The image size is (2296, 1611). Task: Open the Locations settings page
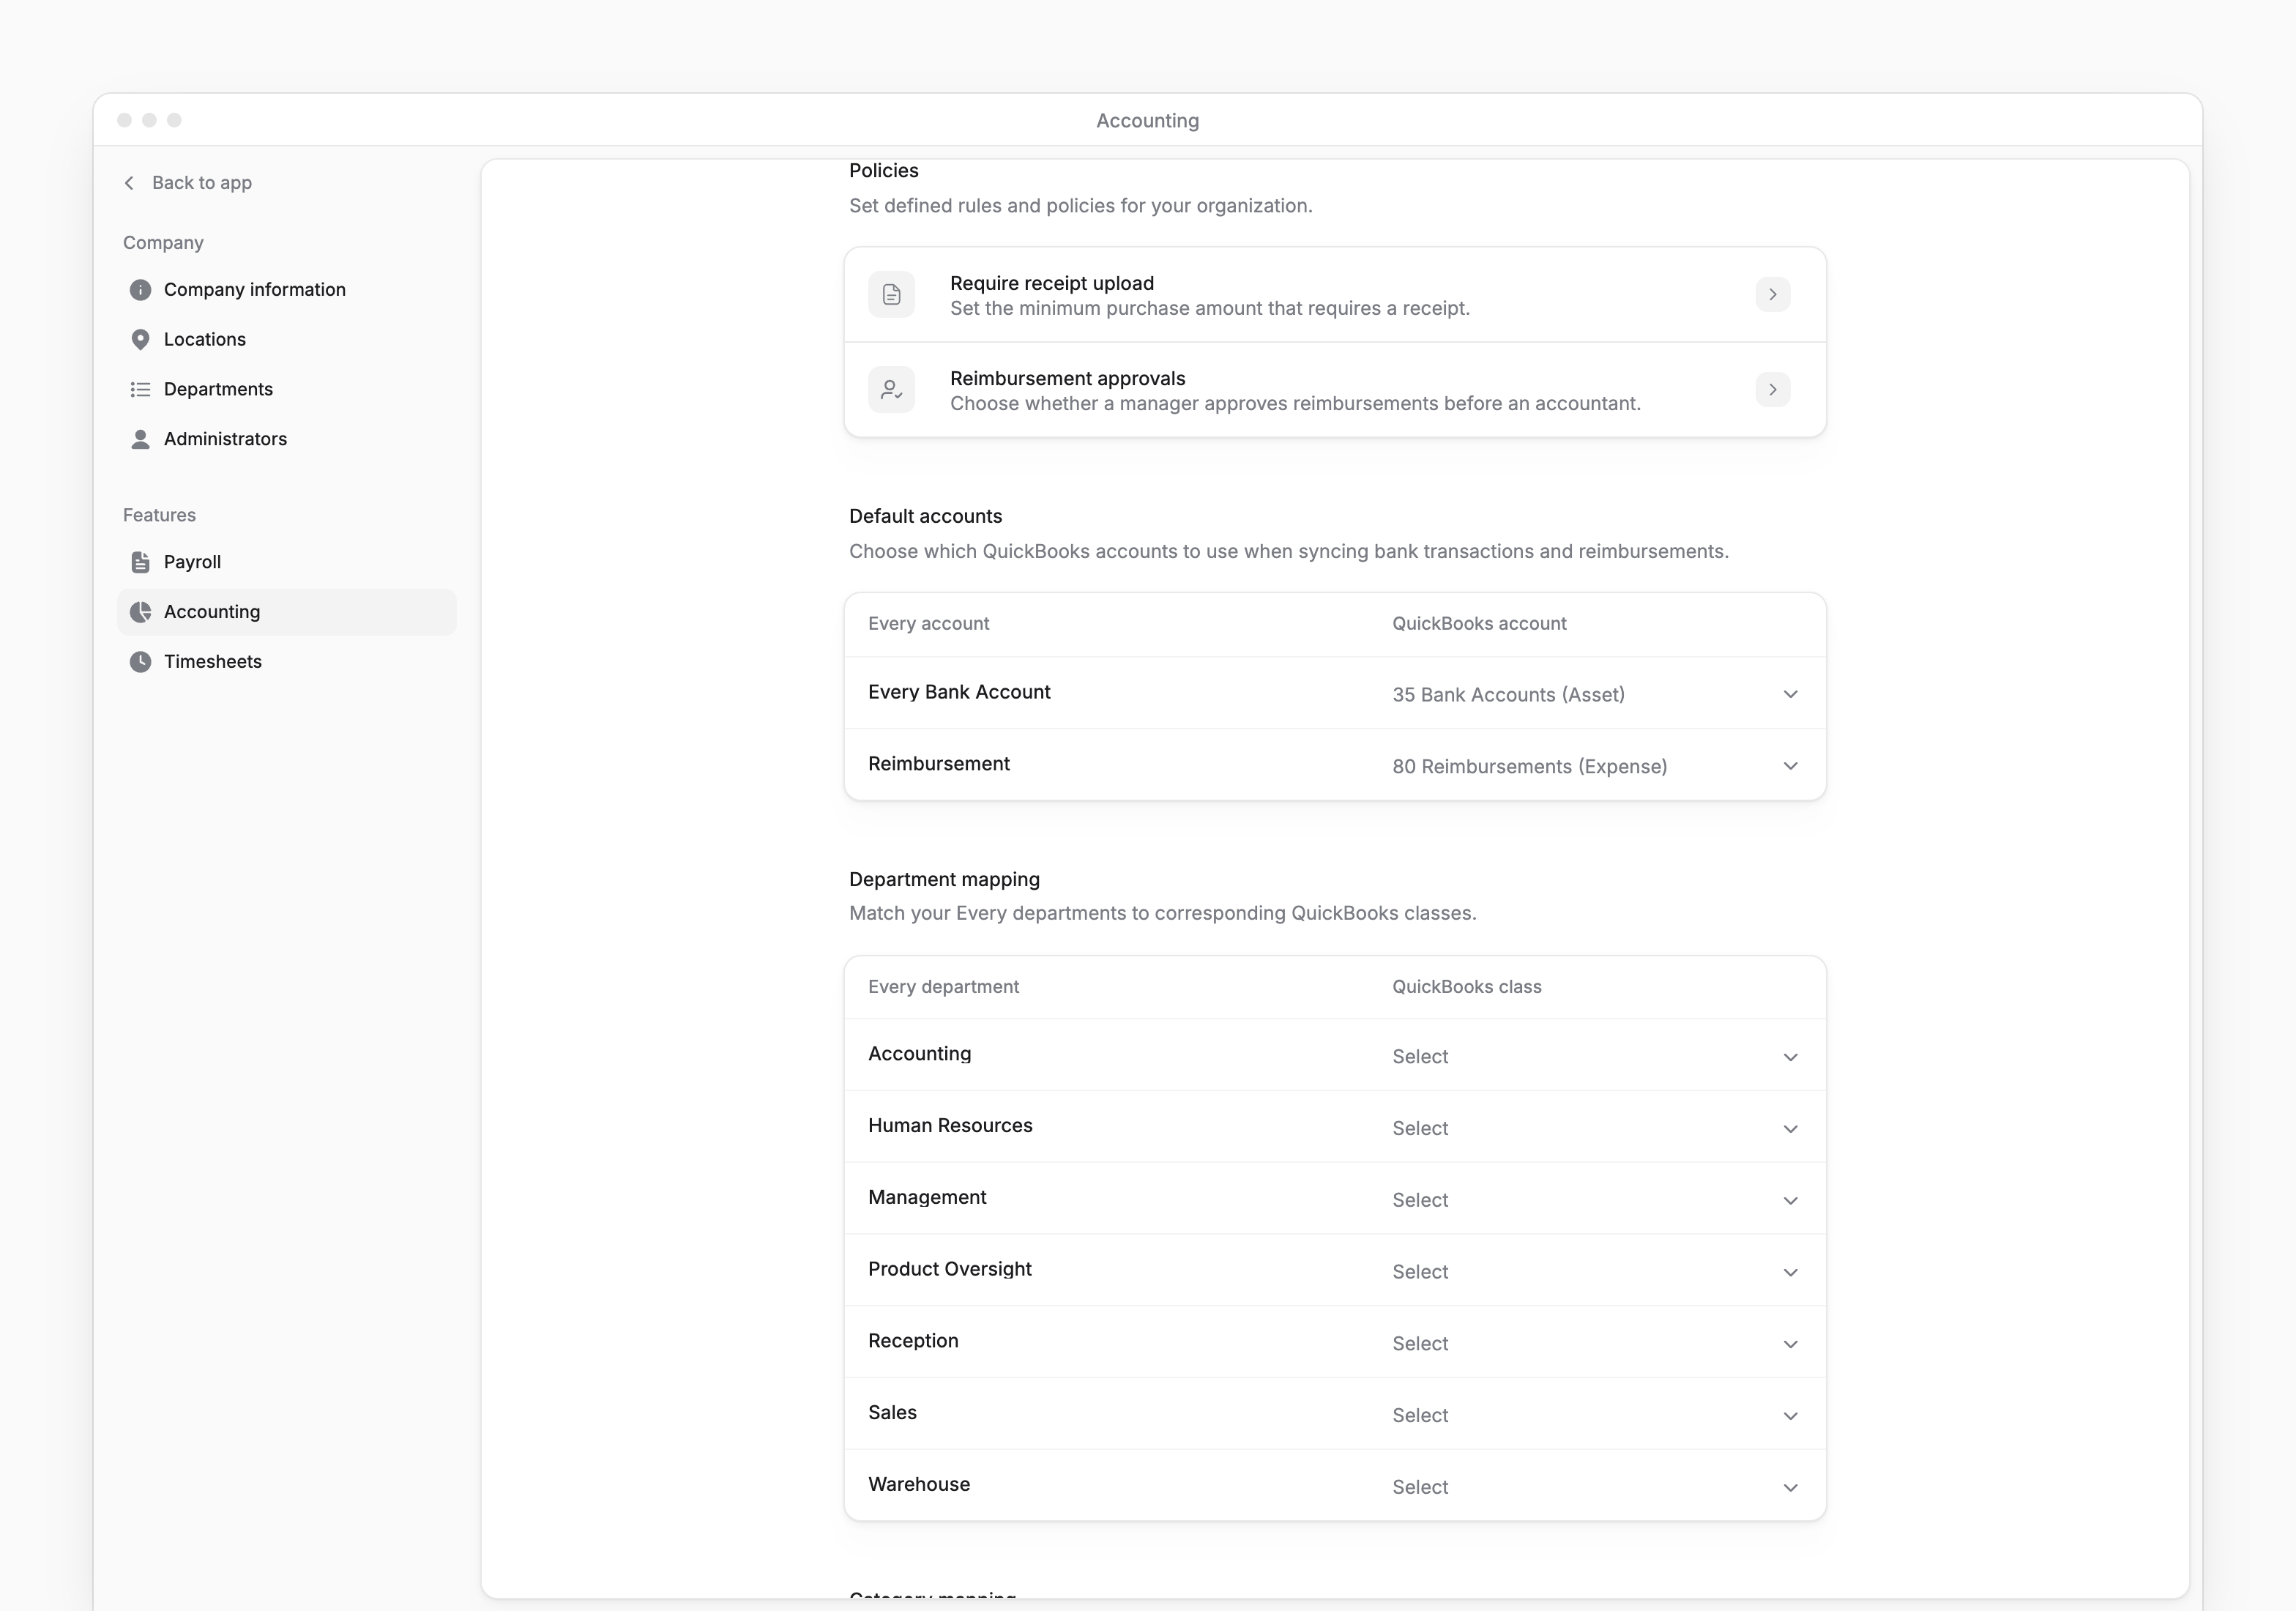287,340
